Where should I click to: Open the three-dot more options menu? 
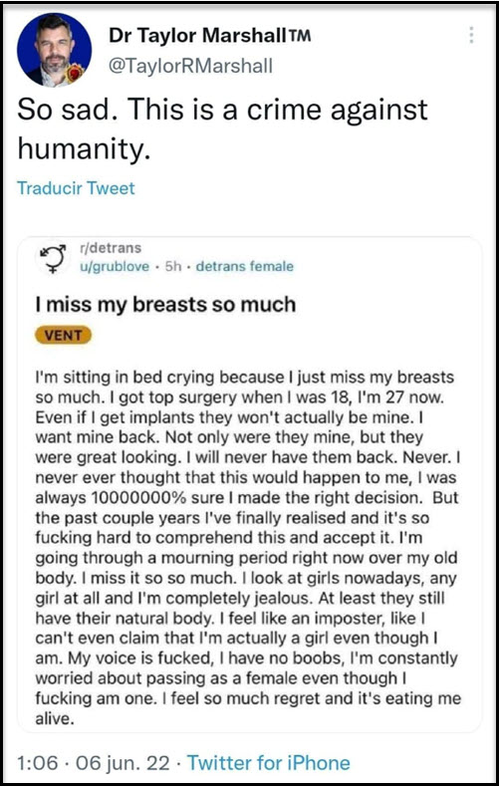click(470, 35)
